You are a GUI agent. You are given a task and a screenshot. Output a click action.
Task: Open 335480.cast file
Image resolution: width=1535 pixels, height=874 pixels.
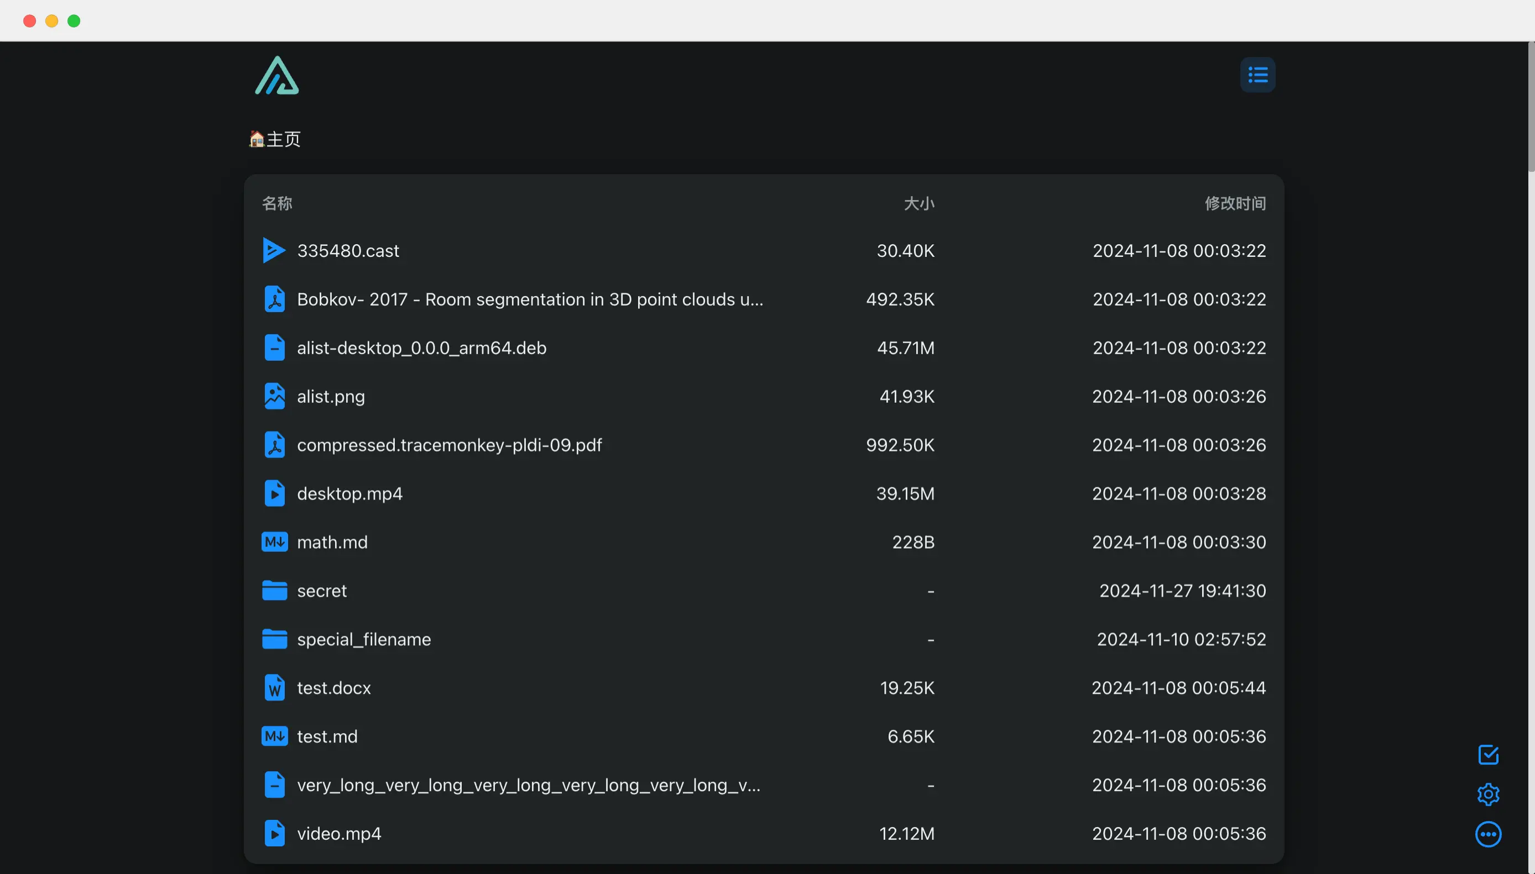click(x=348, y=250)
